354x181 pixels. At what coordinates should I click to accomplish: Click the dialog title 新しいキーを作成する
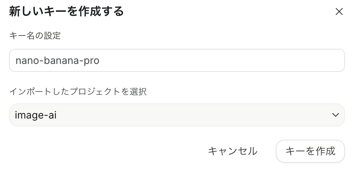(66, 12)
